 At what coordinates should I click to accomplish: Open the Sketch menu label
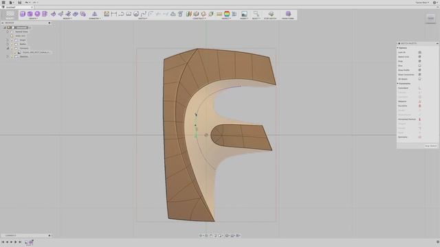pyautogui.click(x=143, y=19)
